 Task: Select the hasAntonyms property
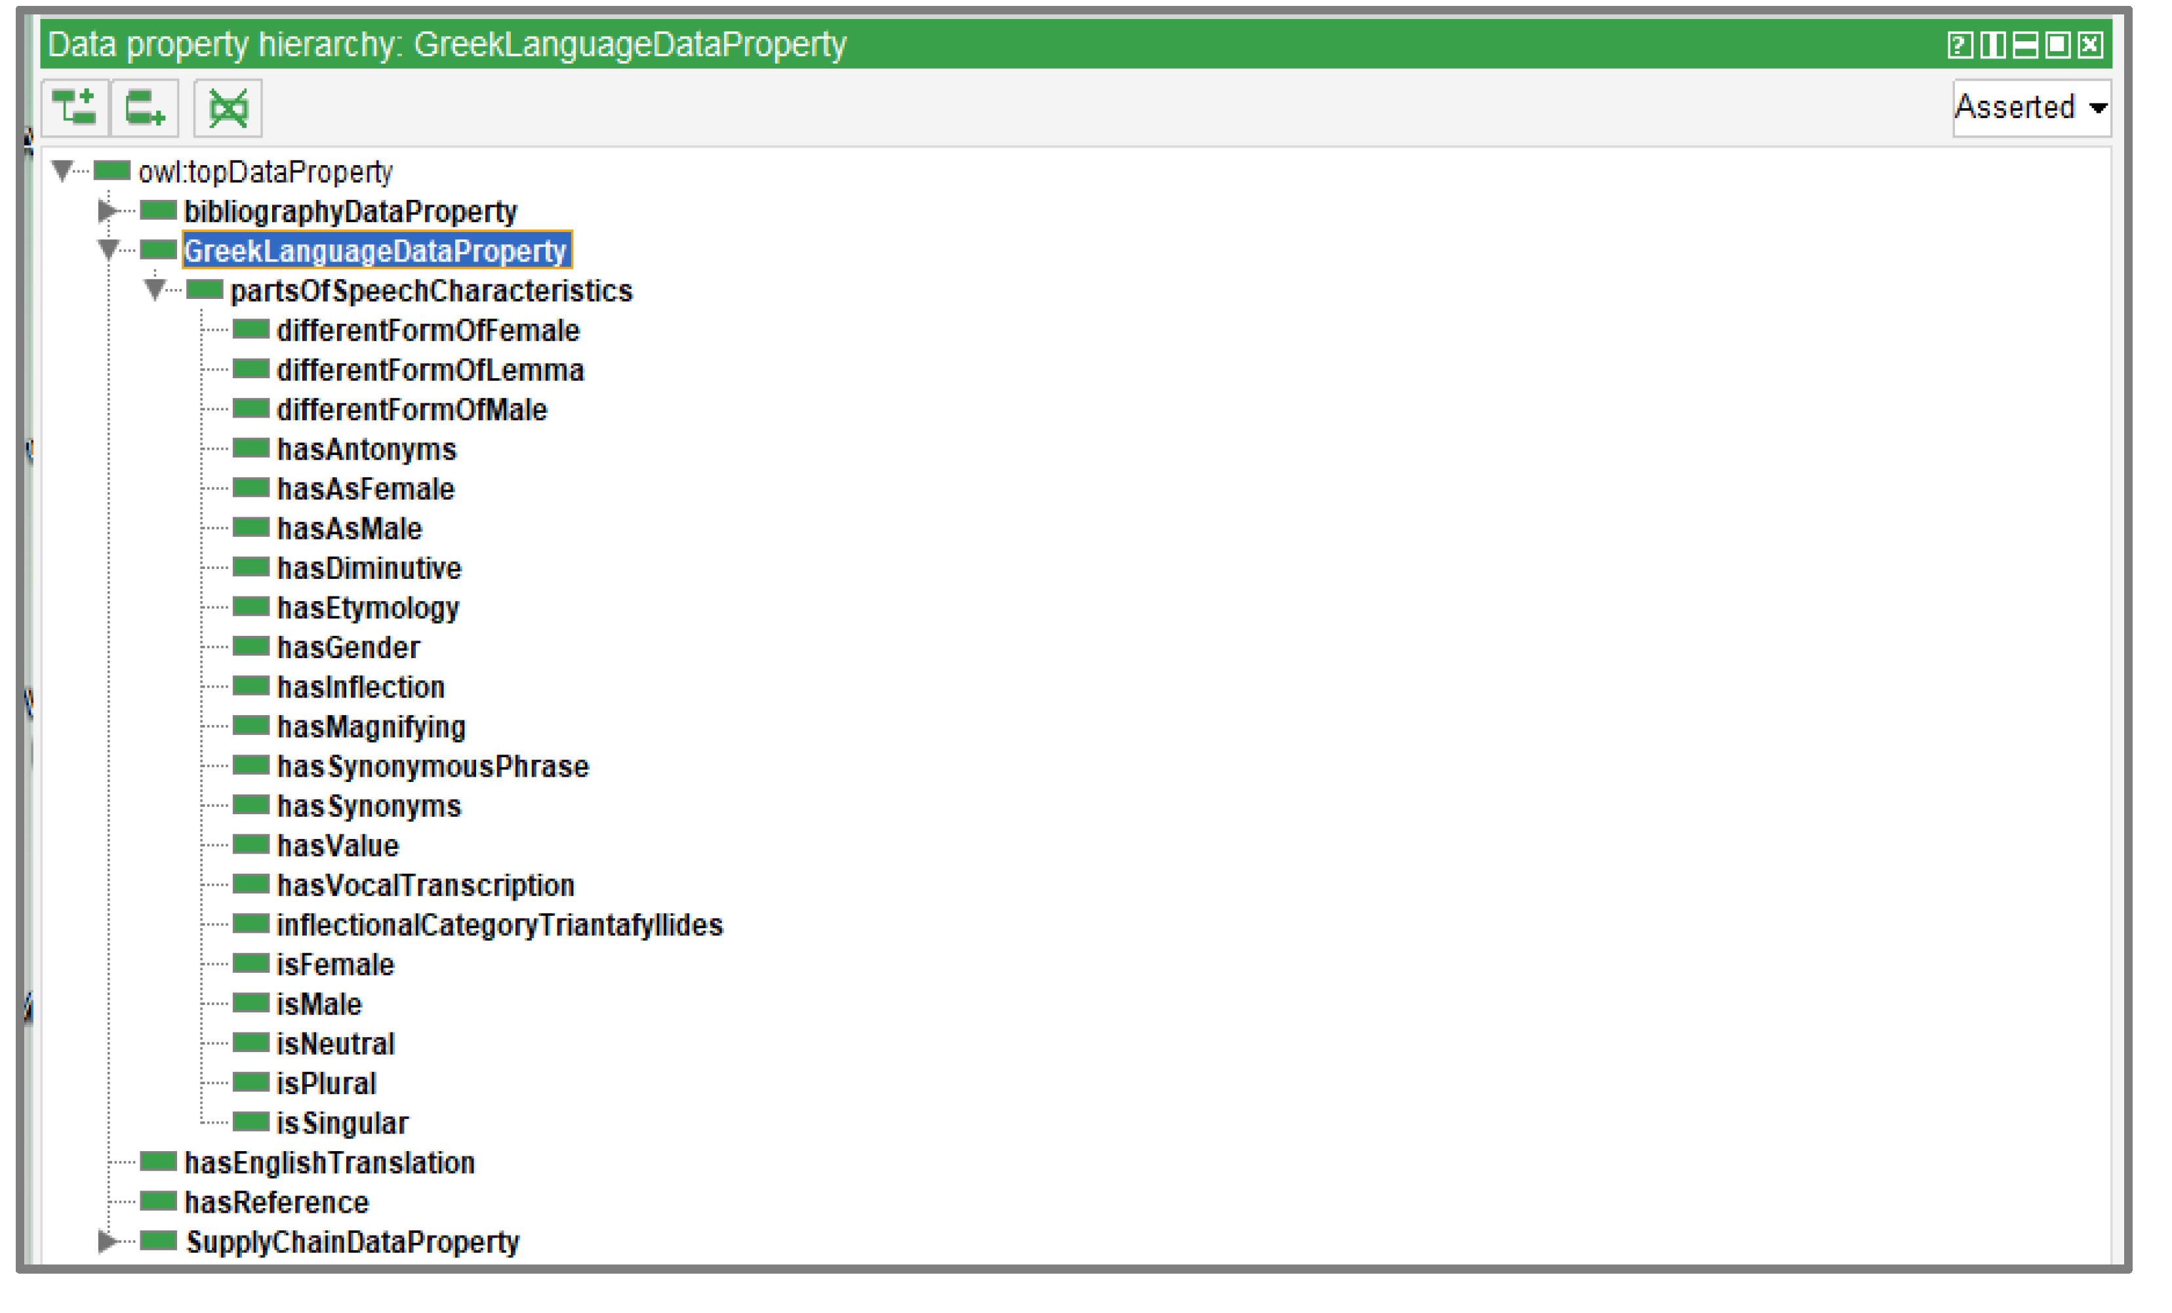tap(367, 450)
